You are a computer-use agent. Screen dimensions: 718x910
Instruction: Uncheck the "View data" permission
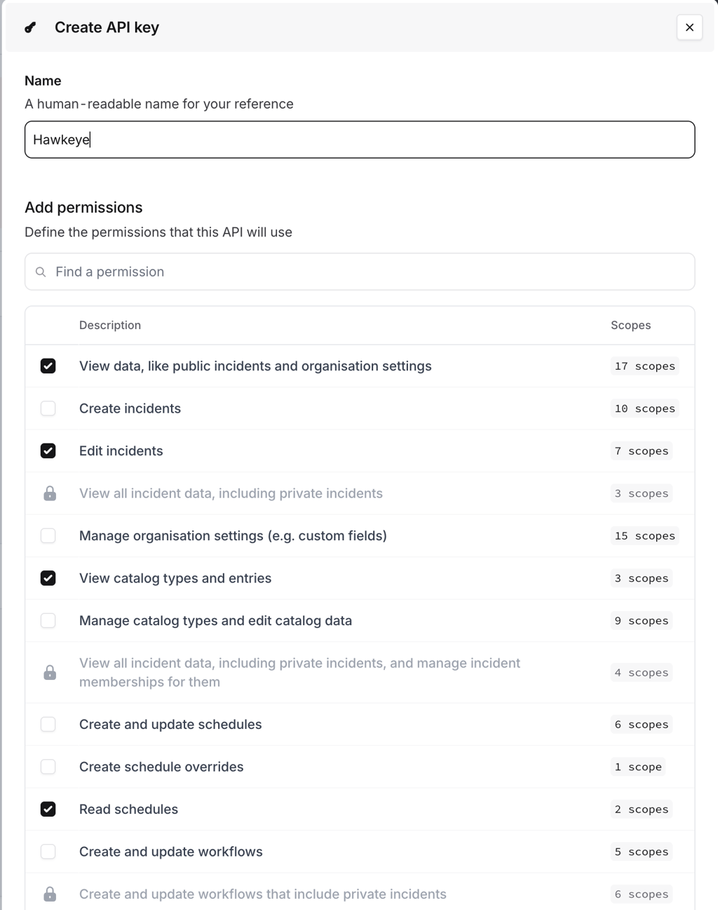click(48, 366)
